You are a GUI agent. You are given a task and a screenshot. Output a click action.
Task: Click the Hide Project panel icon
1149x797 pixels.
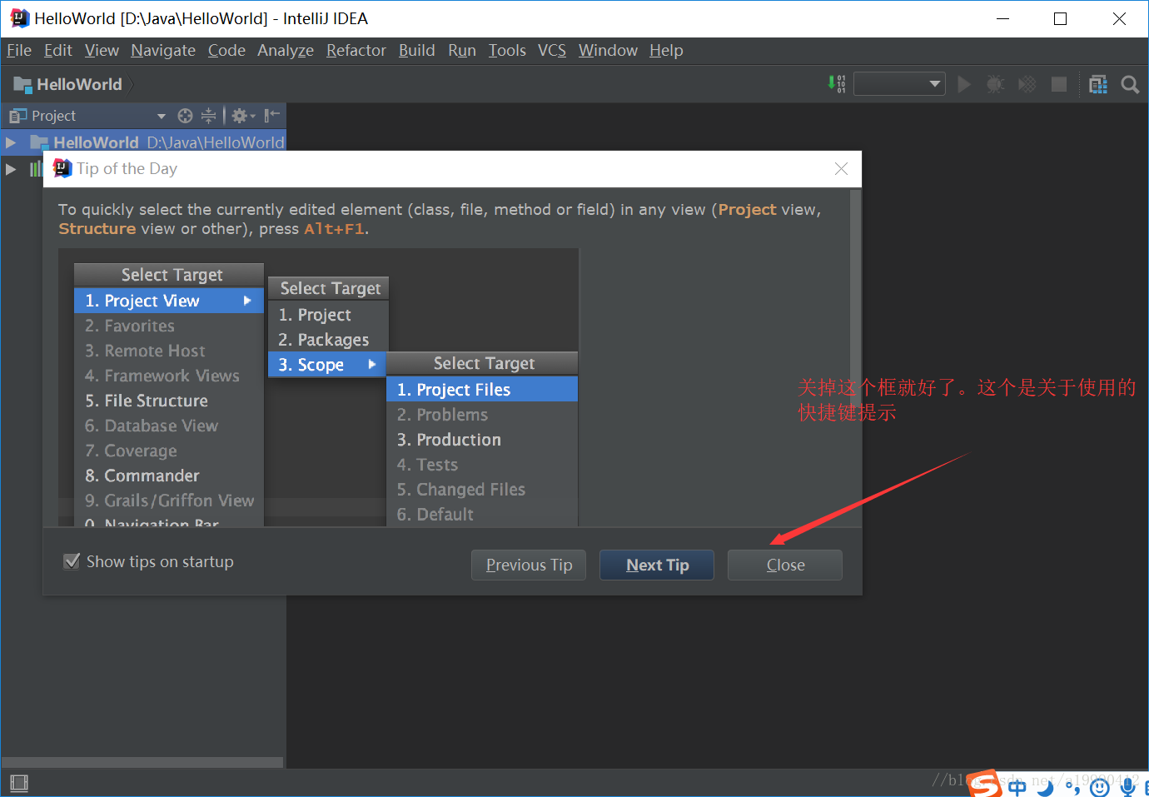(271, 116)
